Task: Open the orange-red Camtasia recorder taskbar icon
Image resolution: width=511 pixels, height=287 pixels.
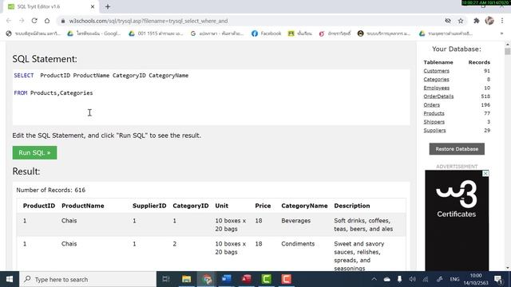Action: click(286, 279)
